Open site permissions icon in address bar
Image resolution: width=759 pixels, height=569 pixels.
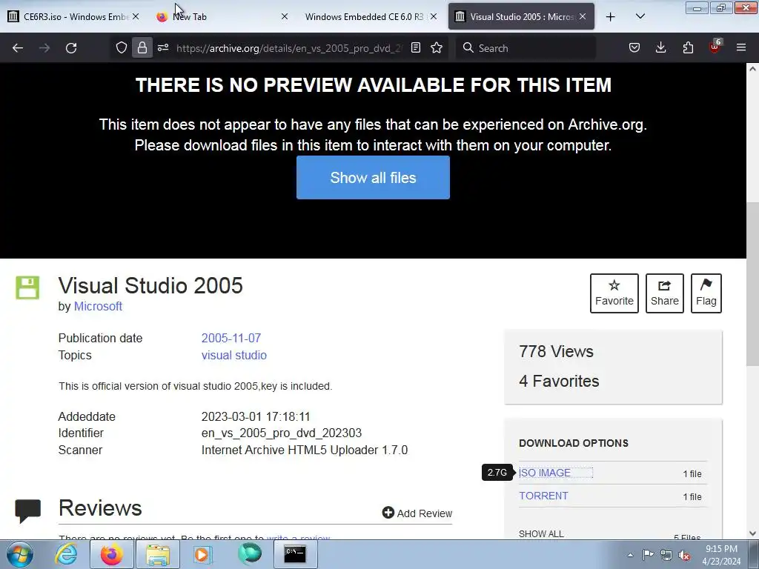click(163, 47)
